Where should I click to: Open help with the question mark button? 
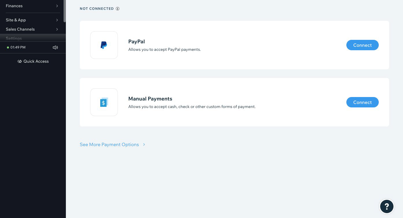[387, 206]
